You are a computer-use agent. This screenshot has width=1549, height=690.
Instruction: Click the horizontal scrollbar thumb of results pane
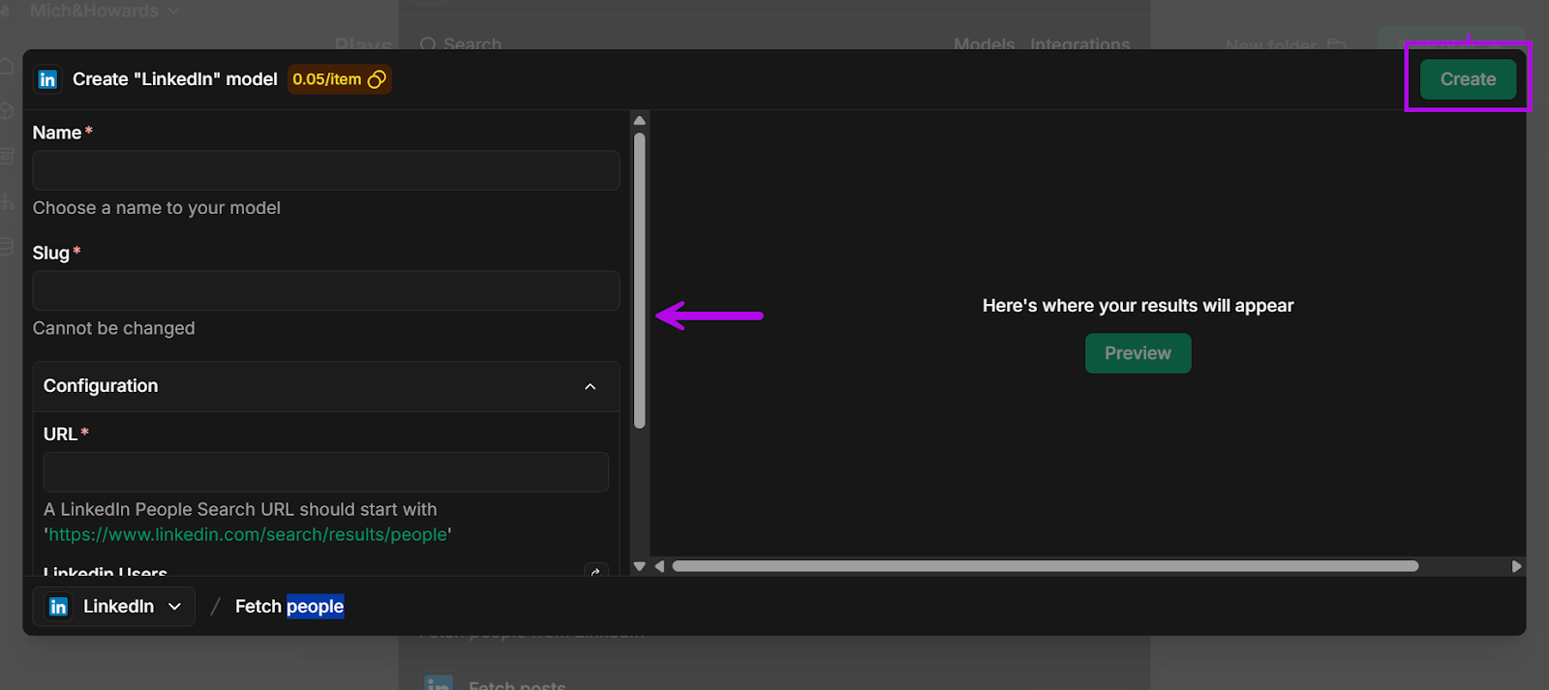1046,566
